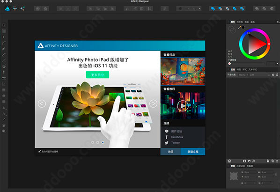Select the Colour Picker tool in left toolbar
Screen dimensions: 280x192
click(x=4, y=119)
